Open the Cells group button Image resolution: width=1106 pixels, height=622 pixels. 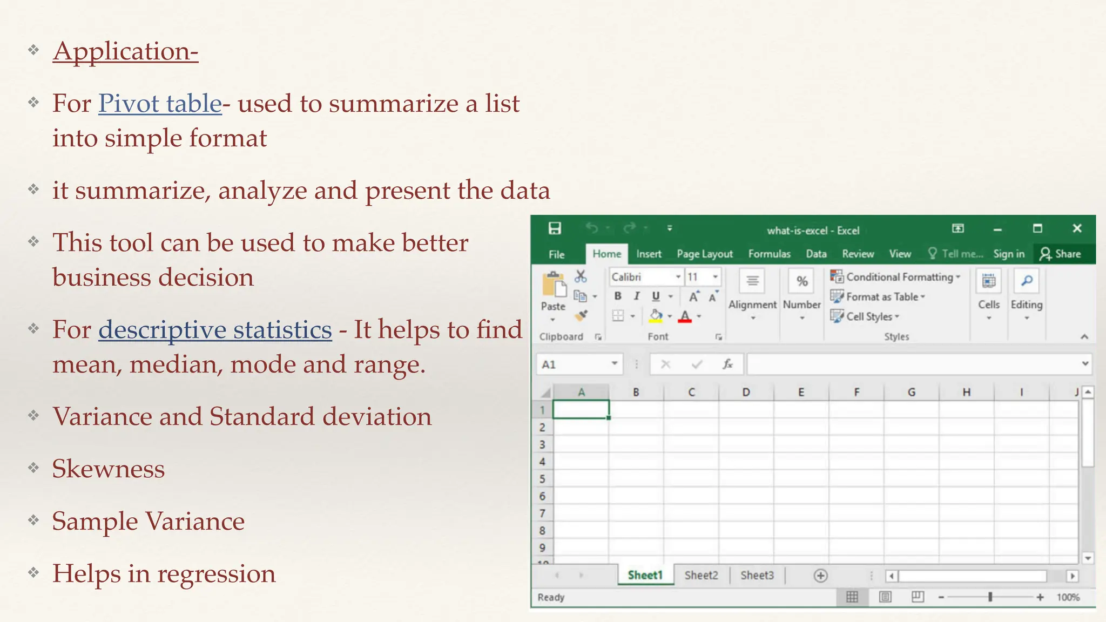[989, 295]
